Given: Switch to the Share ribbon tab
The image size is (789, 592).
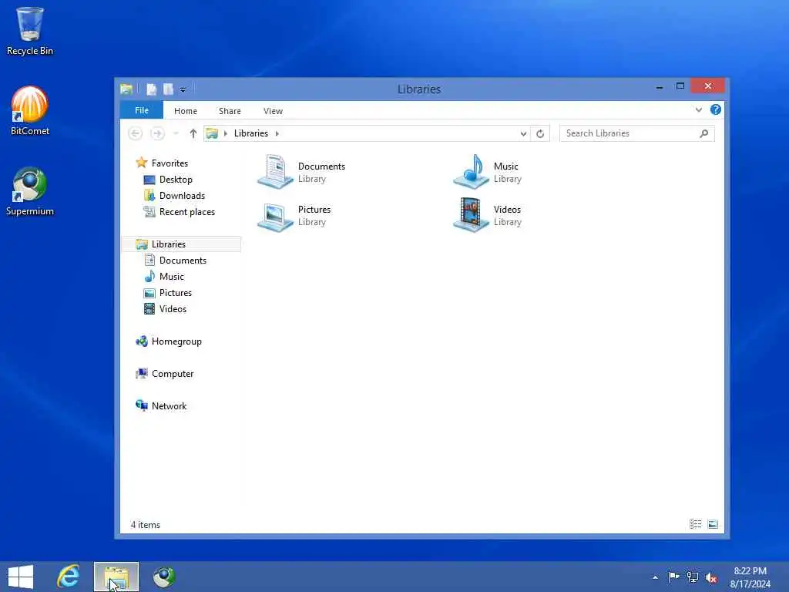Looking at the screenshot, I should [x=230, y=111].
